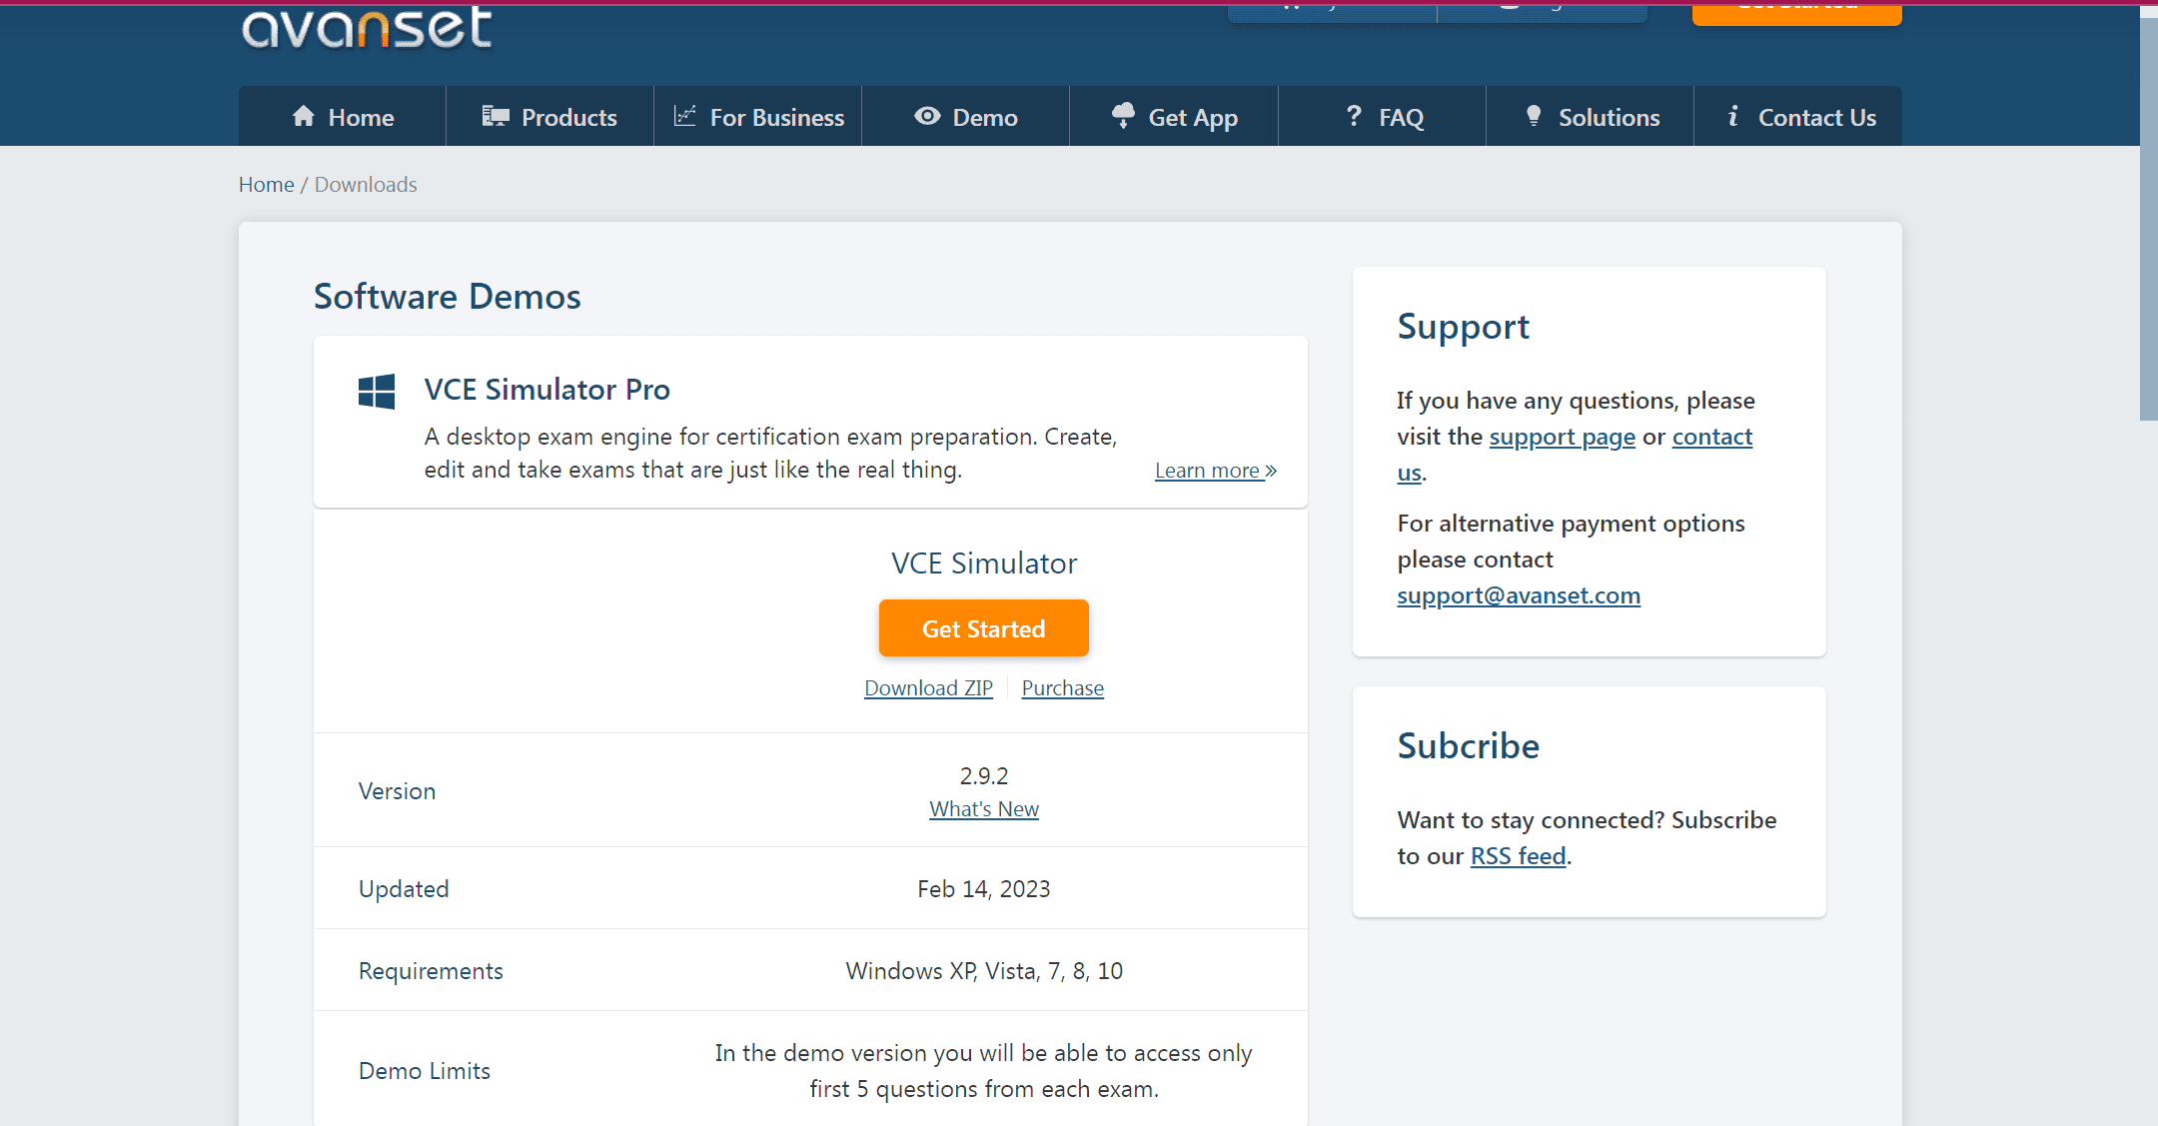Open the Products menu item
The width and height of the screenshot is (2158, 1126).
point(550,116)
